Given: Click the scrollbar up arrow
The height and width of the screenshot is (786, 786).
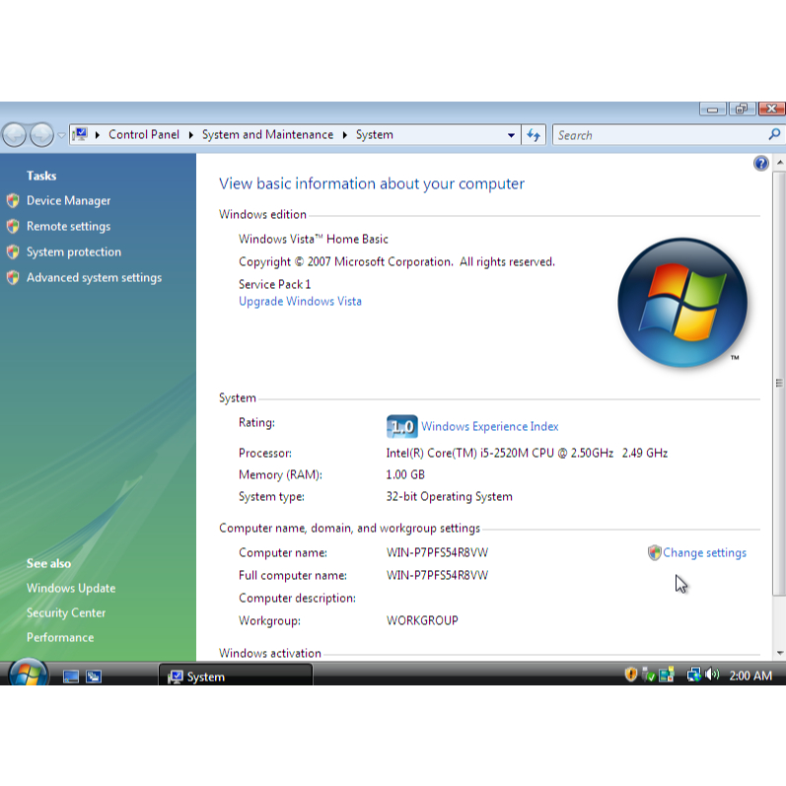Looking at the screenshot, I should [779, 163].
